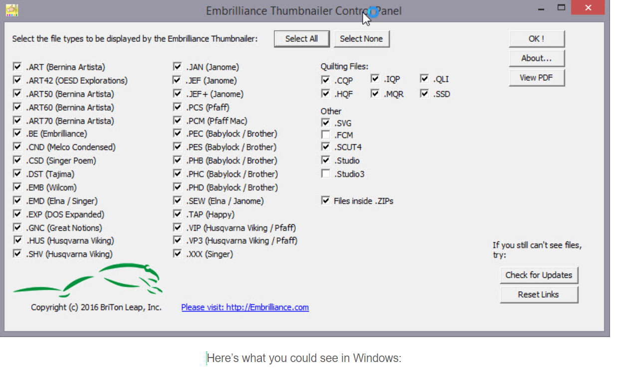Toggle .ART50 (Bernina Artista) checkbox
626x368 pixels.
click(18, 93)
